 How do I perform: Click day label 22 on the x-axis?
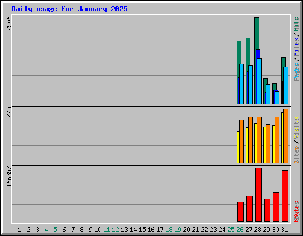(x=204, y=230)
